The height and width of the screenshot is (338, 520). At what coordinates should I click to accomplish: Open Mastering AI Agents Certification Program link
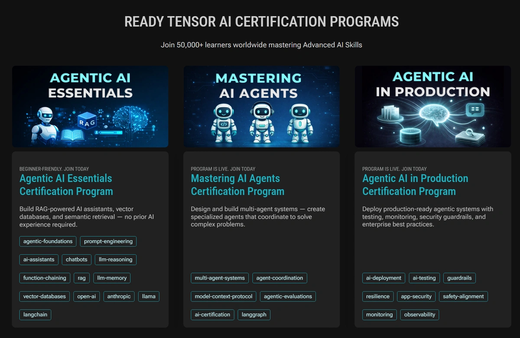(237, 185)
